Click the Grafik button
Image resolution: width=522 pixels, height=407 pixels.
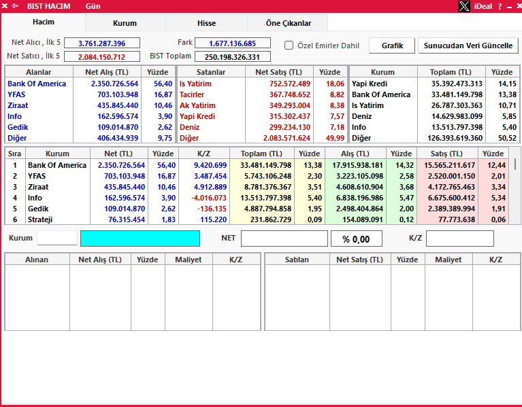tap(392, 46)
